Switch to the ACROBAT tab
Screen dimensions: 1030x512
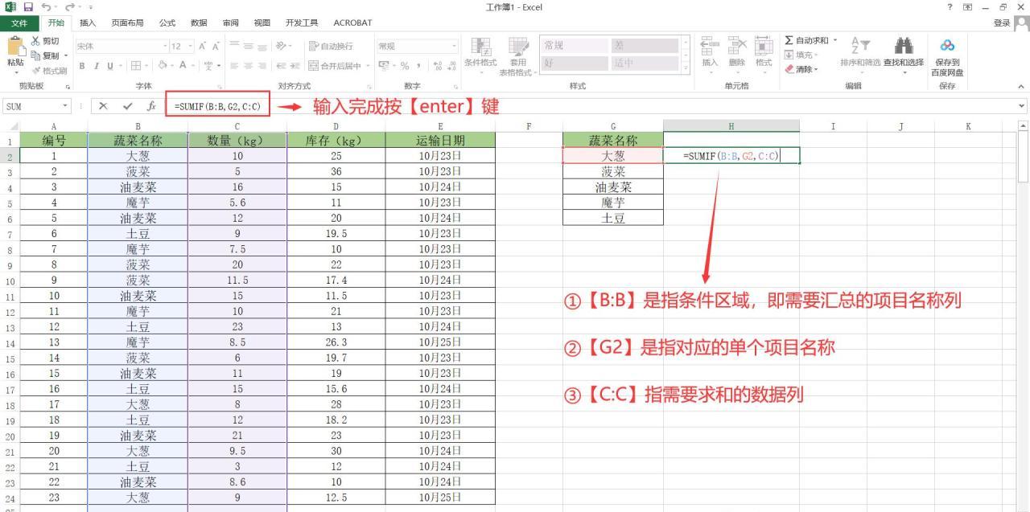coord(352,23)
